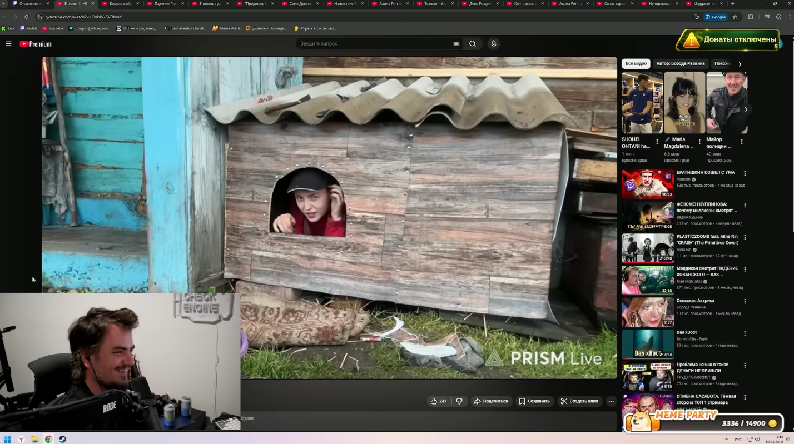Like the video with 241 likes
The width and height of the screenshot is (794, 444).
[x=439, y=401]
